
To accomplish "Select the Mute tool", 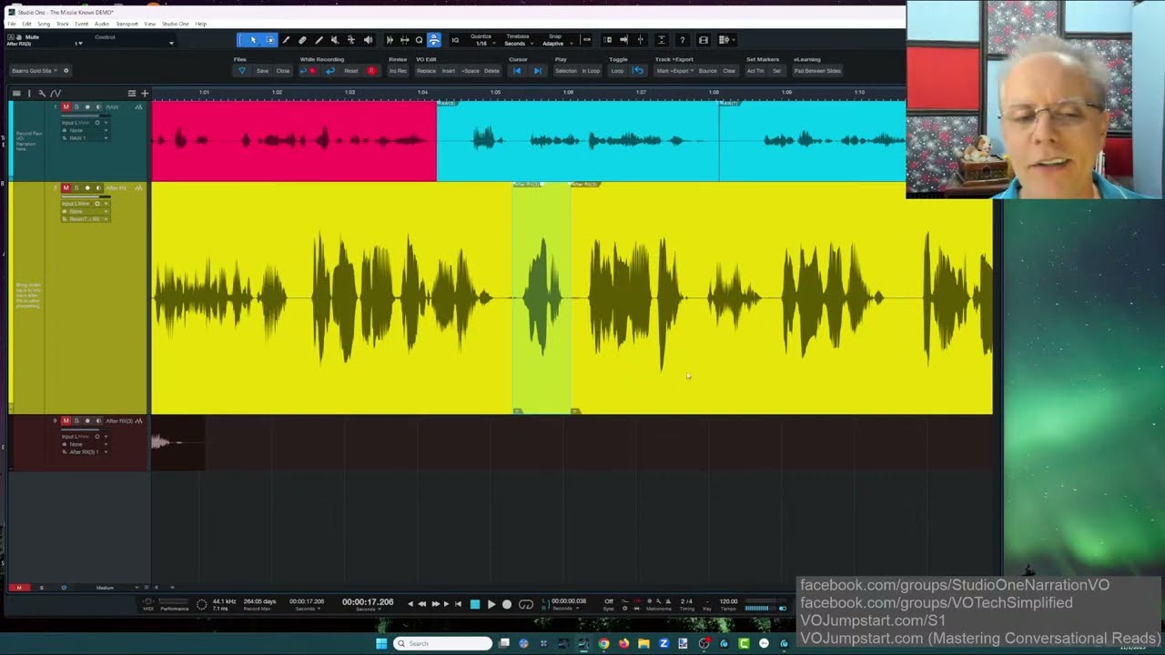I will click(x=335, y=40).
